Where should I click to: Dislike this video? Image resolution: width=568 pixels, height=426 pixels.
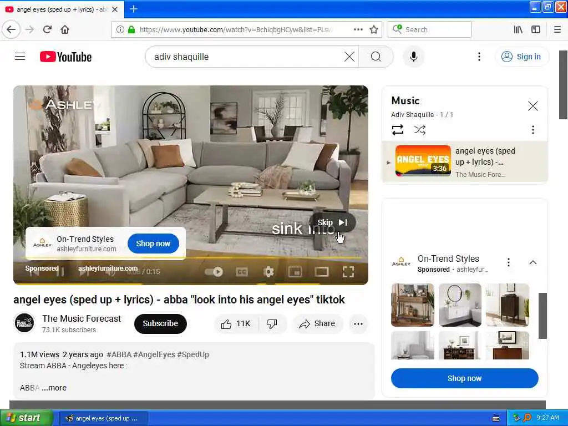coord(272,323)
